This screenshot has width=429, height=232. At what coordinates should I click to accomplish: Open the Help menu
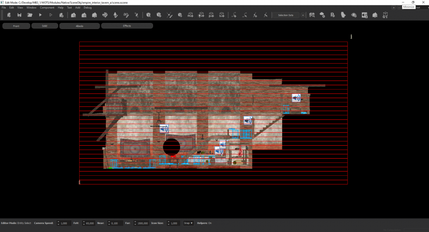(61, 8)
